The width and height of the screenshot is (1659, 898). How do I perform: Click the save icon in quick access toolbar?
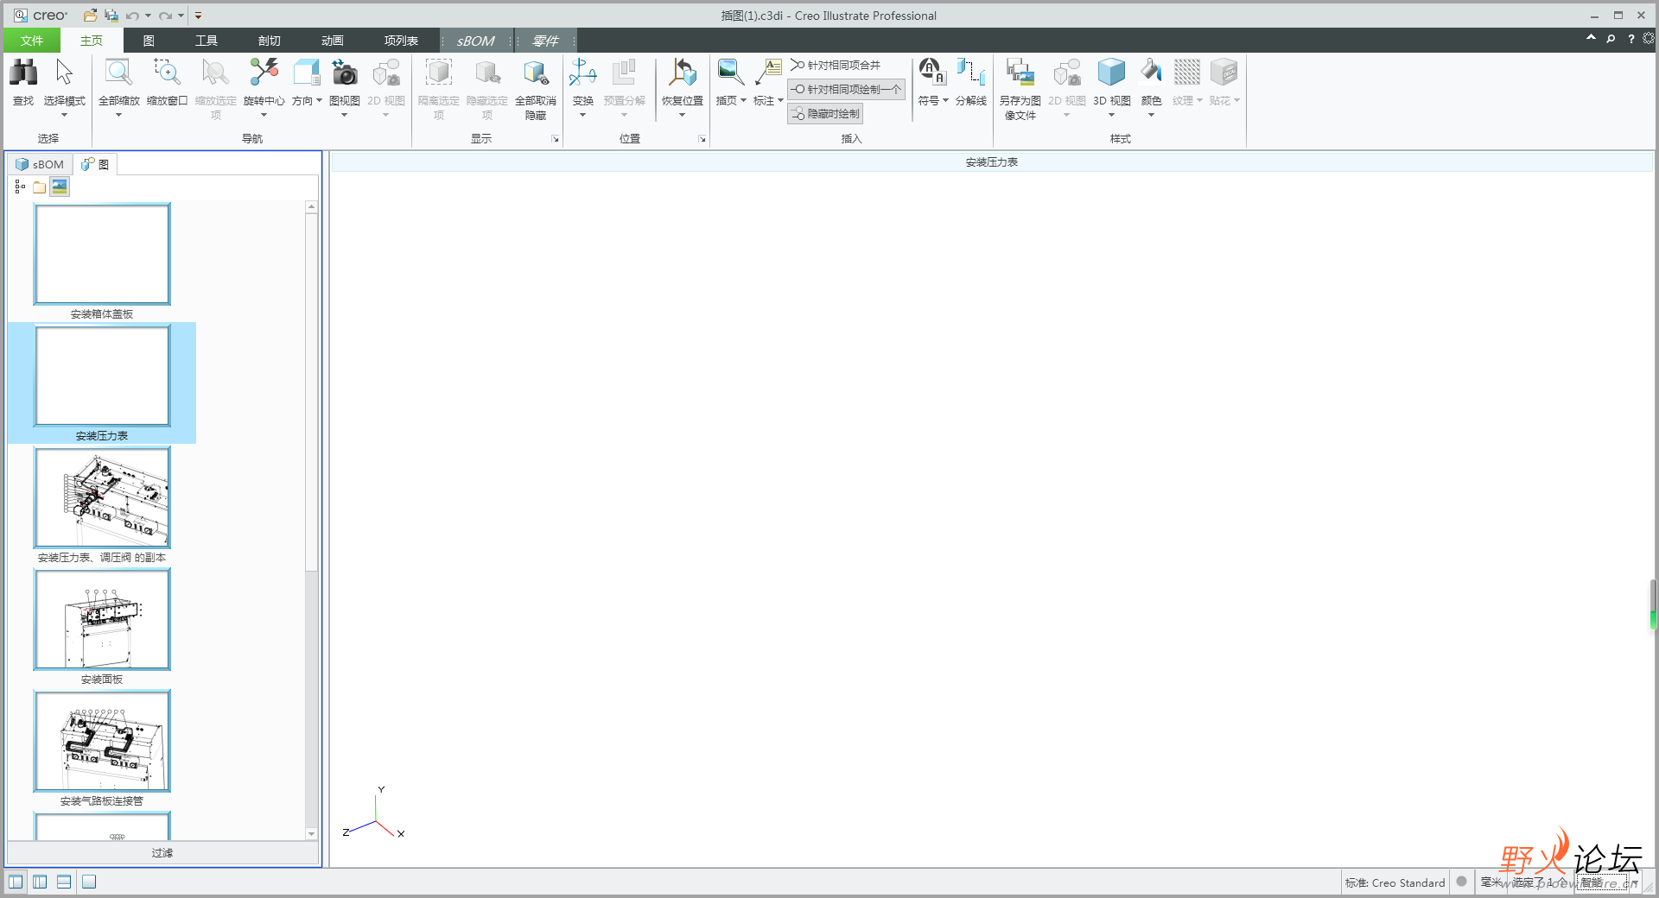(111, 16)
